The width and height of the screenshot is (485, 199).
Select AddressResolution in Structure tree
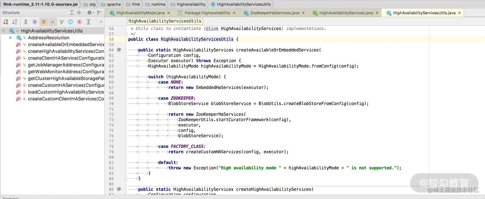point(48,38)
